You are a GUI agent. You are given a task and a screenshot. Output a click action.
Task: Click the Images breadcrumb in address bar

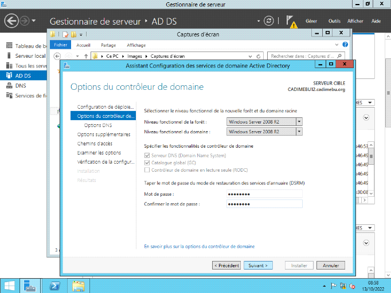[x=134, y=56]
